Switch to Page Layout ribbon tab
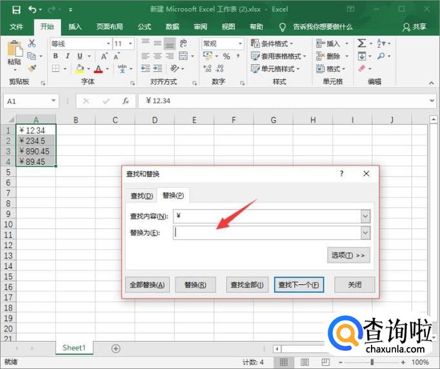Image resolution: width=440 pixels, height=369 pixels. 110,26
